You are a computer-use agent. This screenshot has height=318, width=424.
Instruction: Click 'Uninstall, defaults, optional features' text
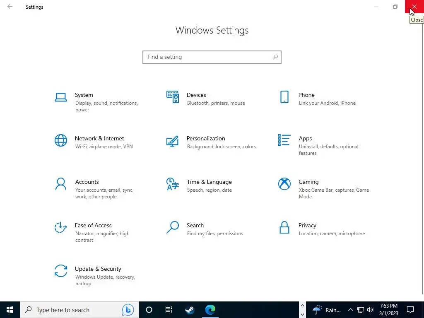(x=328, y=150)
